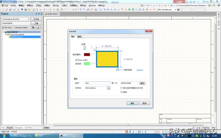Image resolution: width=221 pixels, height=138 pixels.
Task: Click the Smallest border width value
Action: (x=140, y=70)
